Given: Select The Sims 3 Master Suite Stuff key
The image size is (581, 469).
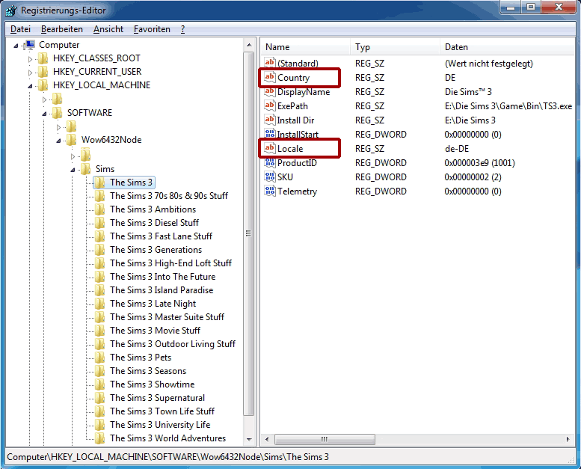Looking at the screenshot, I should [167, 317].
